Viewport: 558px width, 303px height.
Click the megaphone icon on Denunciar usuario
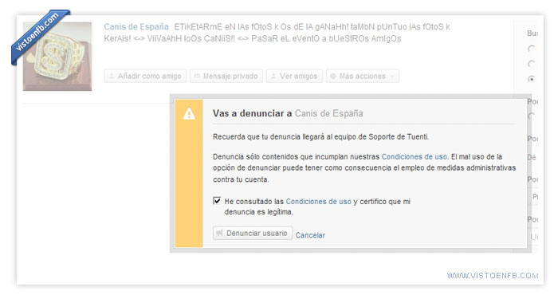[219, 233]
